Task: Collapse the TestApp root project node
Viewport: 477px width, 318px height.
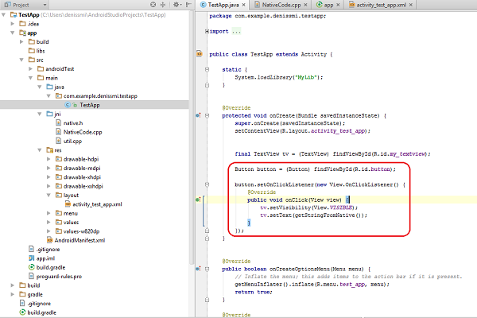Action: [x=4, y=14]
